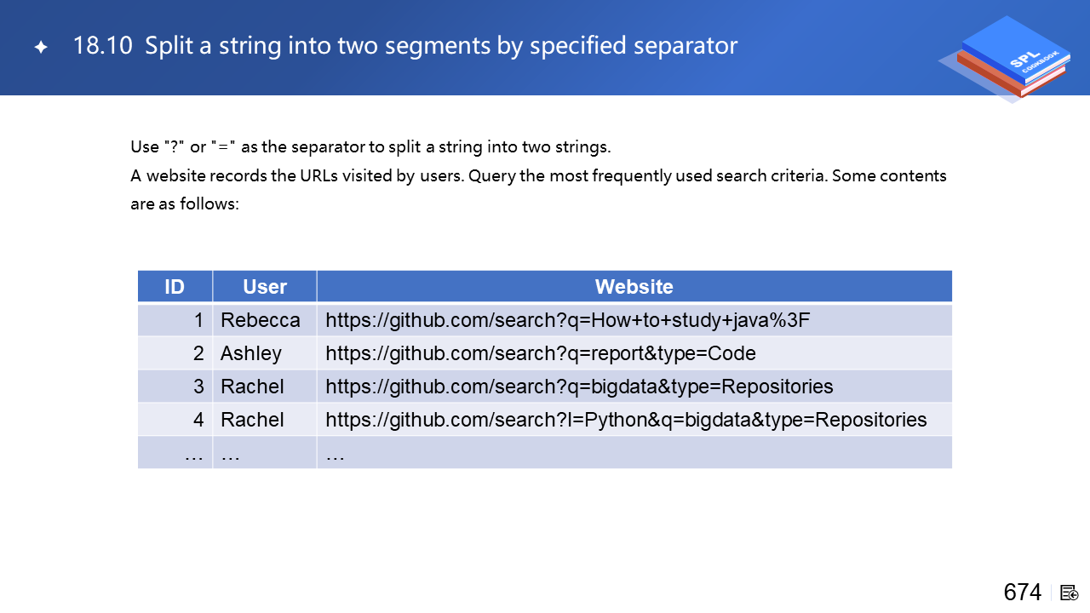Click the star bullet before the title

pyautogui.click(x=41, y=47)
